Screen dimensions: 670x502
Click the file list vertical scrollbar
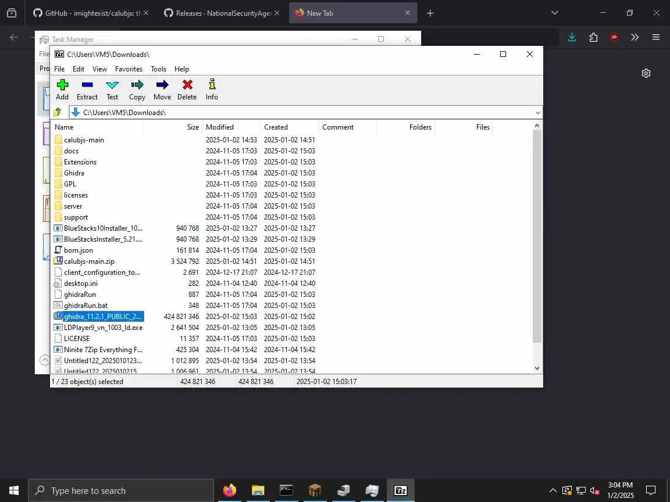click(537, 236)
